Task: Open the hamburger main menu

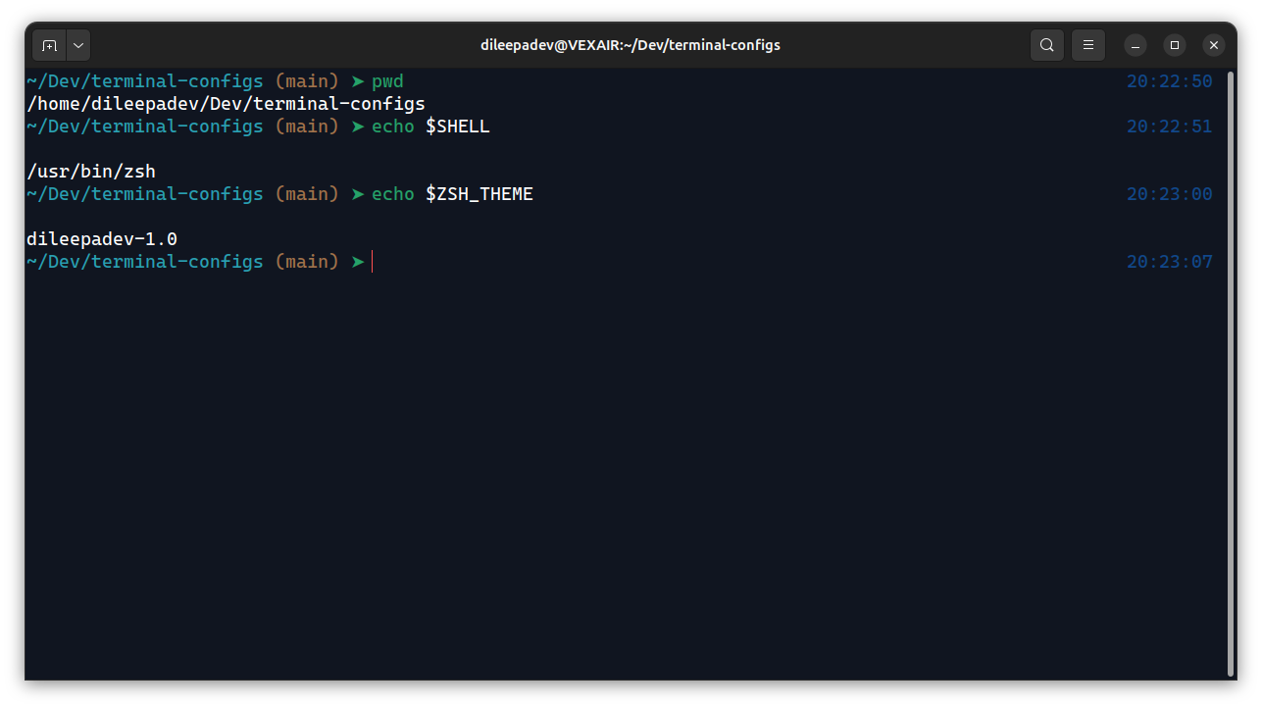Action: [1088, 45]
